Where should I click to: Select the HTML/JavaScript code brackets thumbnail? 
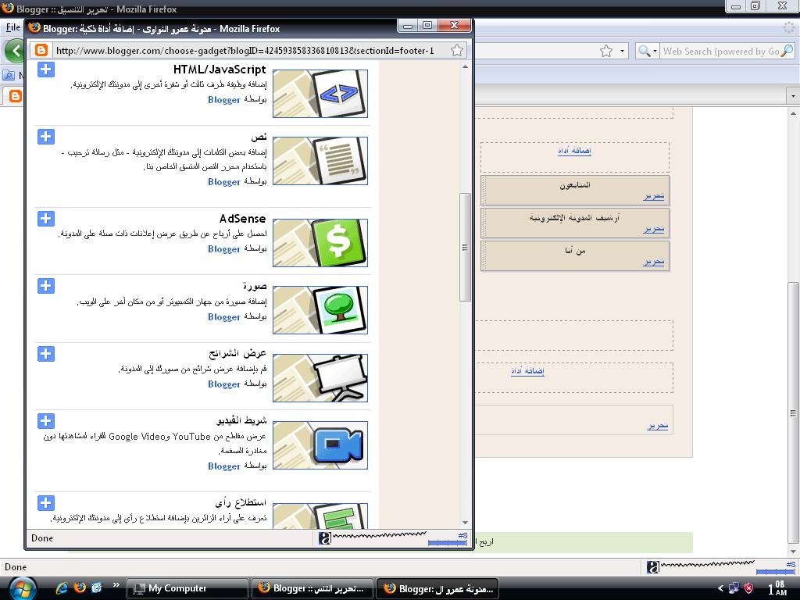(x=320, y=94)
